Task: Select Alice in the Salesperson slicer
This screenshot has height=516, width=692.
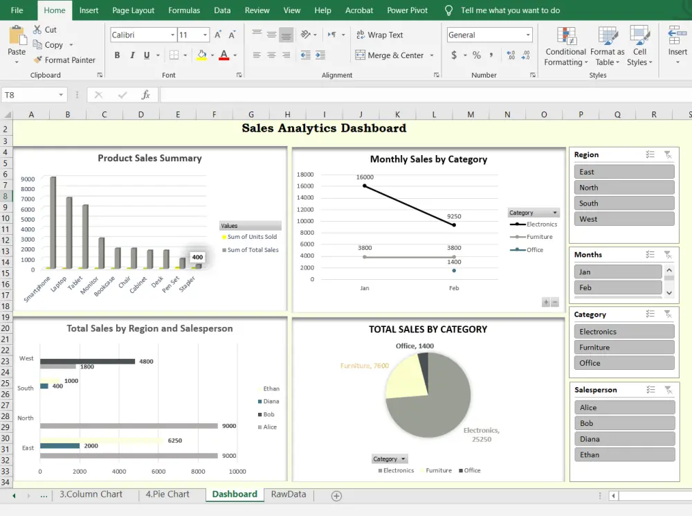Action: coord(623,407)
